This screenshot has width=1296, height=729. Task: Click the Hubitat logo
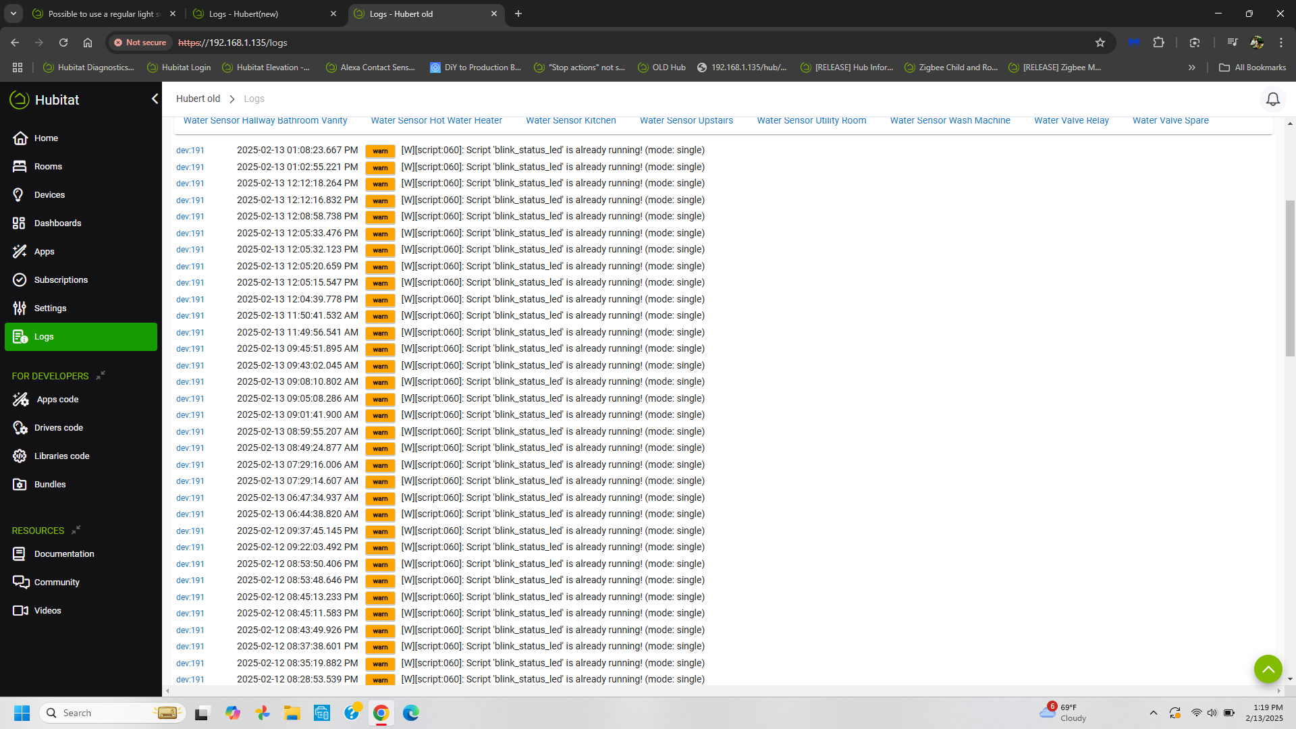(45, 100)
